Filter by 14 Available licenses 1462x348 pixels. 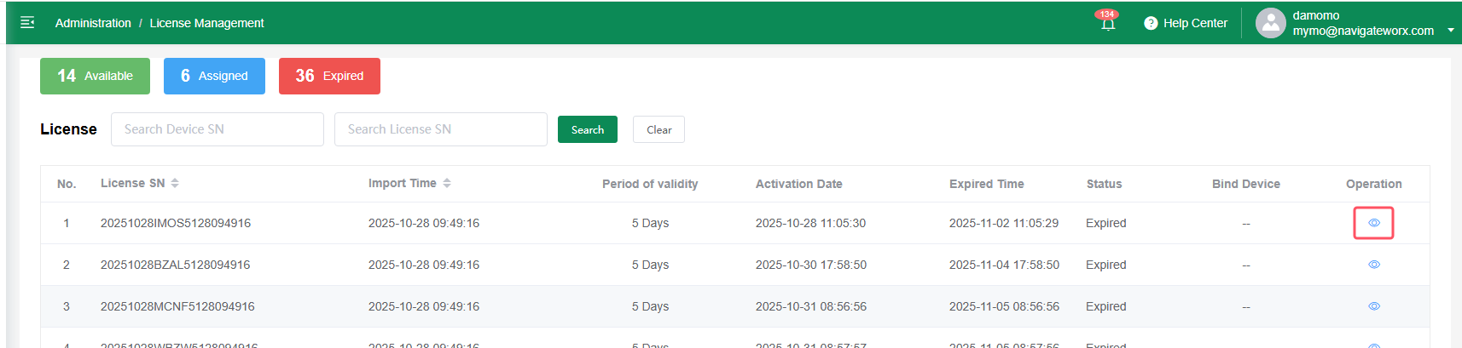click(95, 76)
